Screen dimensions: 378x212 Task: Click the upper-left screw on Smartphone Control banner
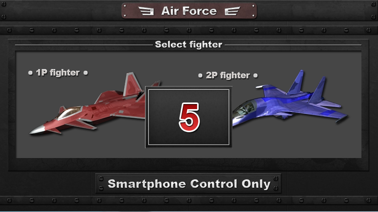[101, 179]
